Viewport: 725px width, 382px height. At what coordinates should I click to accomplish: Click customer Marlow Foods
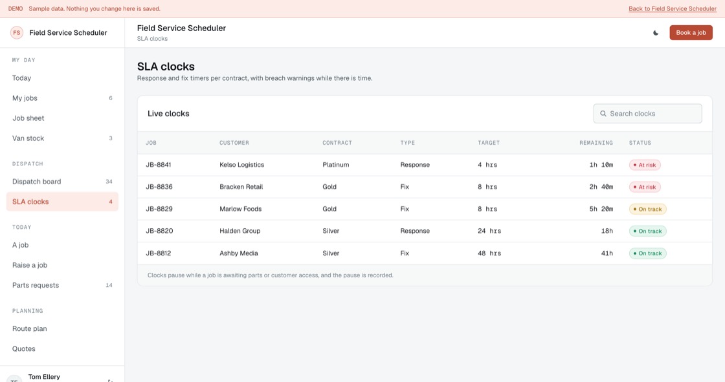tap(240, 209)
